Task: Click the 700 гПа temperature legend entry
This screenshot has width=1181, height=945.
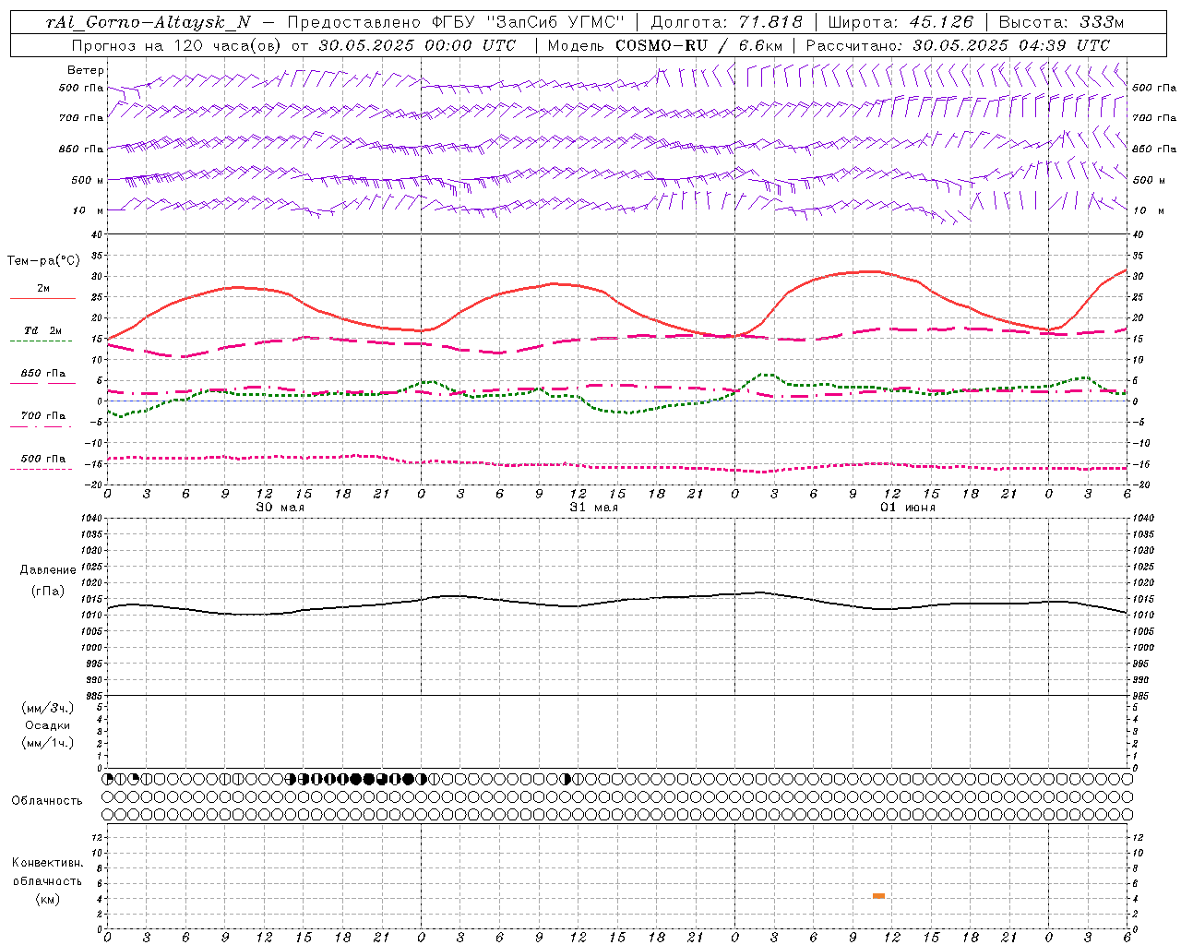Action: pos(43,416)
